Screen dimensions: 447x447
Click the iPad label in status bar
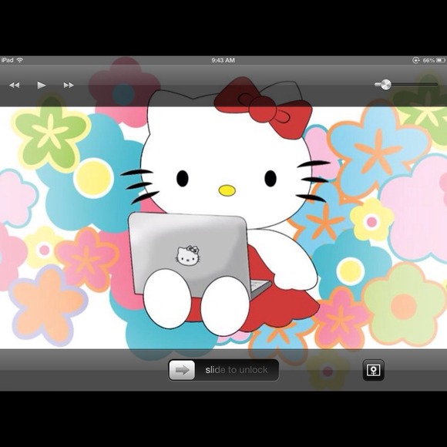7,60
